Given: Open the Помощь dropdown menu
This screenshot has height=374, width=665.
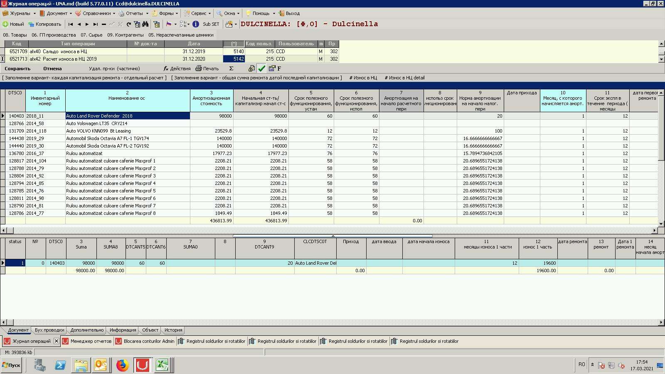Looking at the screenshot, I should pos(261,13).
